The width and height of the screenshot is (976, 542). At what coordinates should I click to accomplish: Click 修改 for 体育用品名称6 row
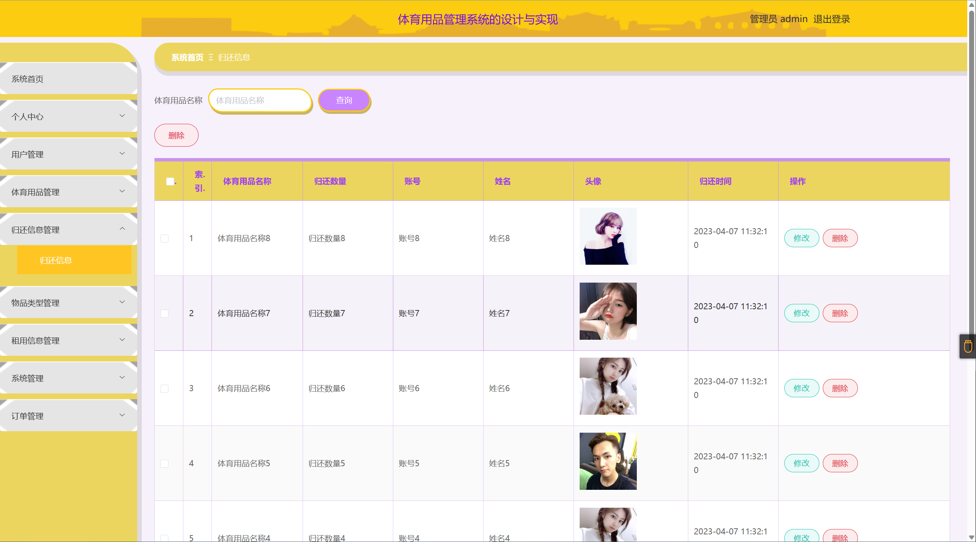pyautogui.click(x=801, y=388)
